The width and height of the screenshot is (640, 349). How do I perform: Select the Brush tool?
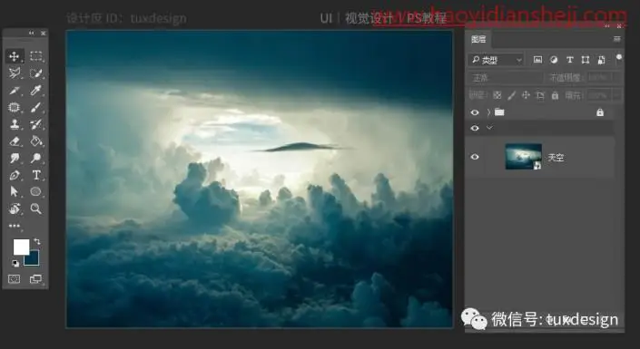pos(36,107)
